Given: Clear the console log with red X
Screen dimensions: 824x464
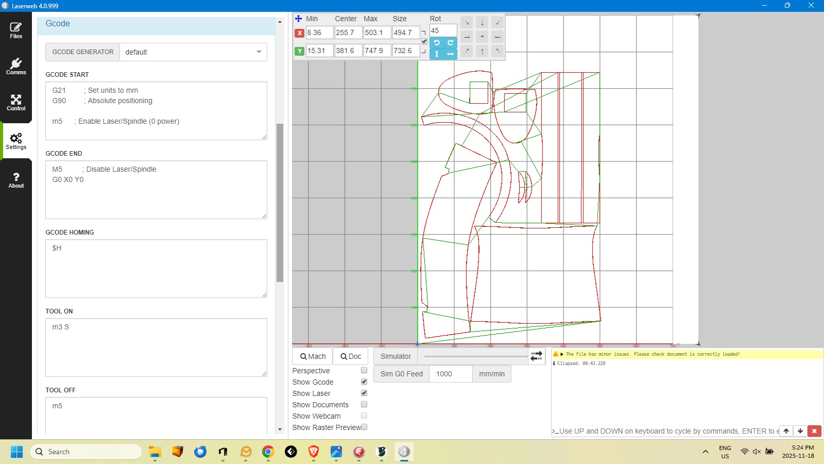Looking at the screenshot, I should click(x=814, y=431).
